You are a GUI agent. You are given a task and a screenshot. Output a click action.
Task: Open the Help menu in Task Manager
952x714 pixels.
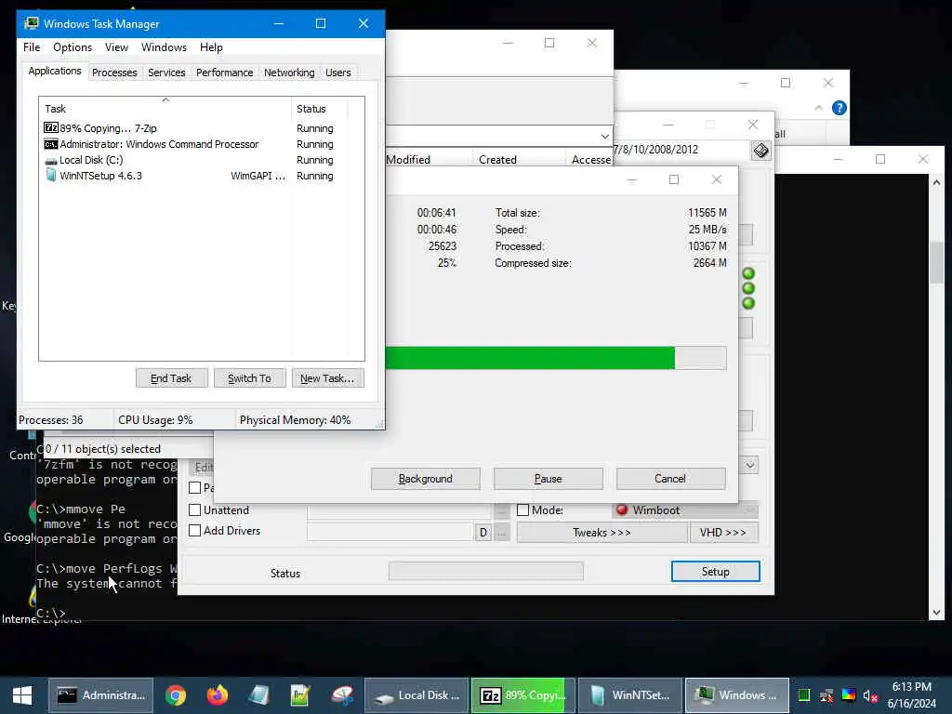[211, 47]
